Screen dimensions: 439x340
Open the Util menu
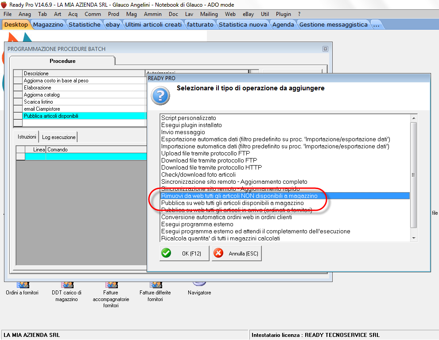(264, 14)
